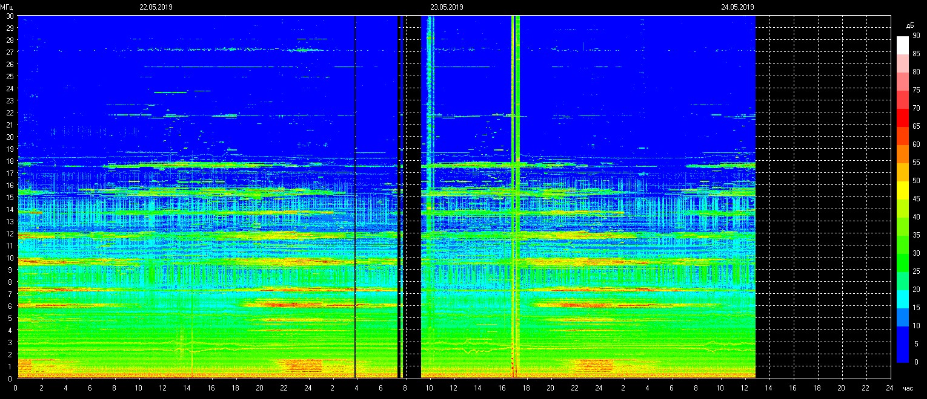927x399 pixels.
Task: Select the 50 label on the dB legend
Action: (916, 181)
